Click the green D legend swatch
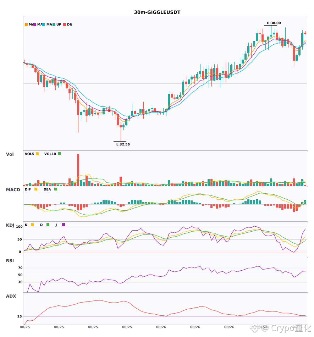This screenshot has height=337, width=314. click(x=48, y=225)
